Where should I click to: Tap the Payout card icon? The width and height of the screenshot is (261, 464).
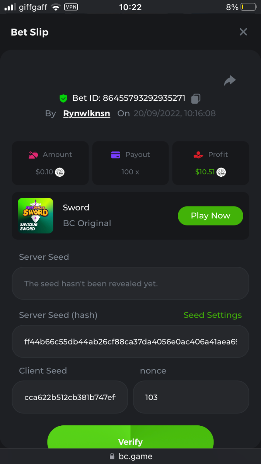(116, 155)
